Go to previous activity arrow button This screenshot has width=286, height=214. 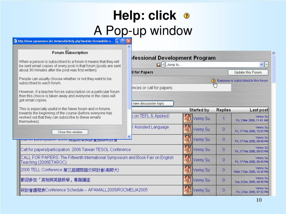[163, 64]
